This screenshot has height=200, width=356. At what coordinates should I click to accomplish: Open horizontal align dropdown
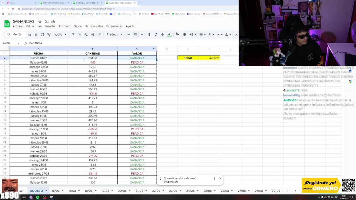[x=202, y=34]
